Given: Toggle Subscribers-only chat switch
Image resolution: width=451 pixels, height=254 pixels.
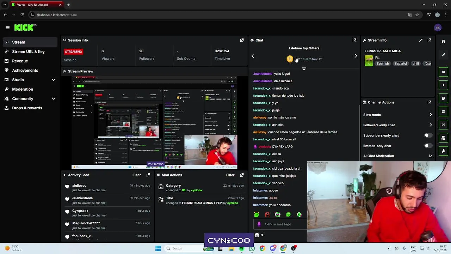Looking at the screenshot, I should [x=428, y=135].
